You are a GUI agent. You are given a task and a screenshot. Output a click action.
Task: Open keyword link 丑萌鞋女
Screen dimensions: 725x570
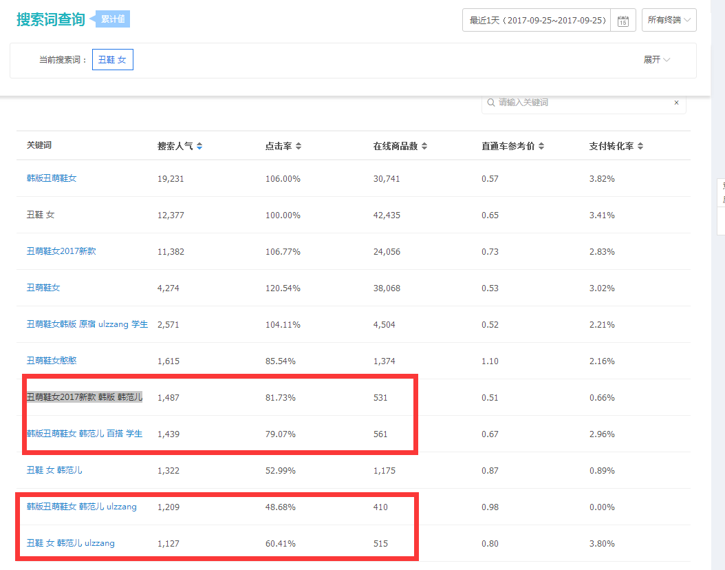43,288
